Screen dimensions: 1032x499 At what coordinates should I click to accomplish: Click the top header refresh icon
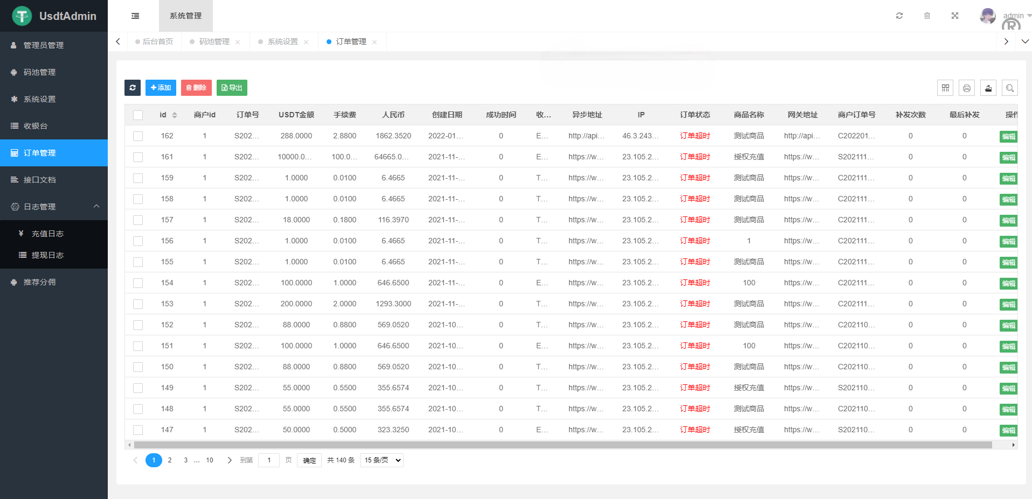click(899, 16)
